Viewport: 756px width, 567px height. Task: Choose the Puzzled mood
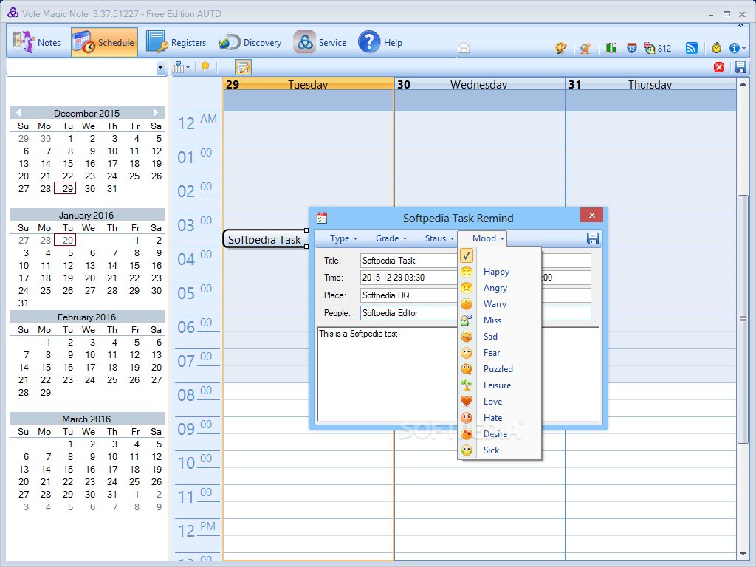pyautogui.click(x=499, y=369)
